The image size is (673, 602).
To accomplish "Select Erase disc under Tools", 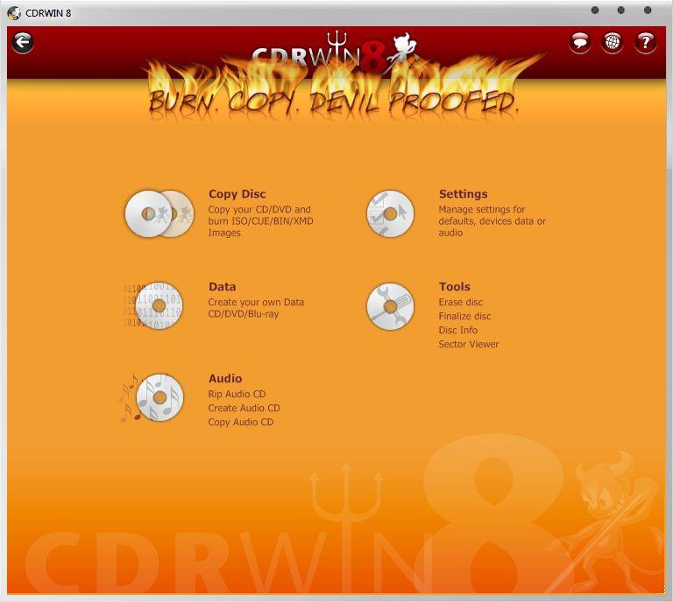I will pyautogui.click(x=461, y=303).
